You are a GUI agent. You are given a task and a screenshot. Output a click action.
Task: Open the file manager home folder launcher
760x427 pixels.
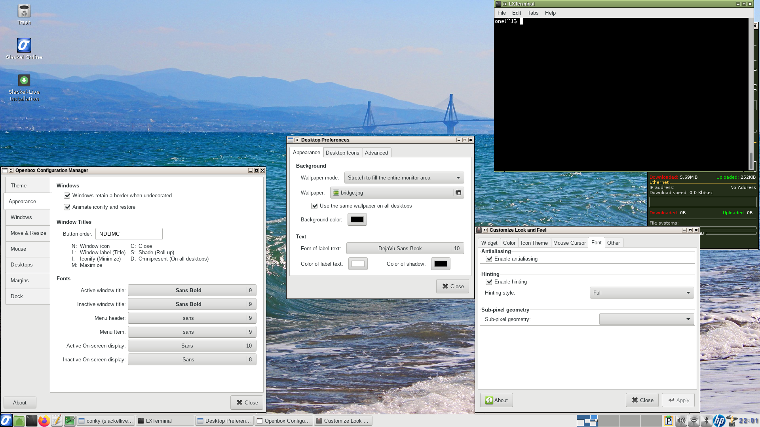[19, 421]
